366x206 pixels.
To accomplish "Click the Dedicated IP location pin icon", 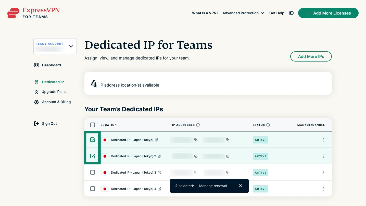I will (36, 82).
